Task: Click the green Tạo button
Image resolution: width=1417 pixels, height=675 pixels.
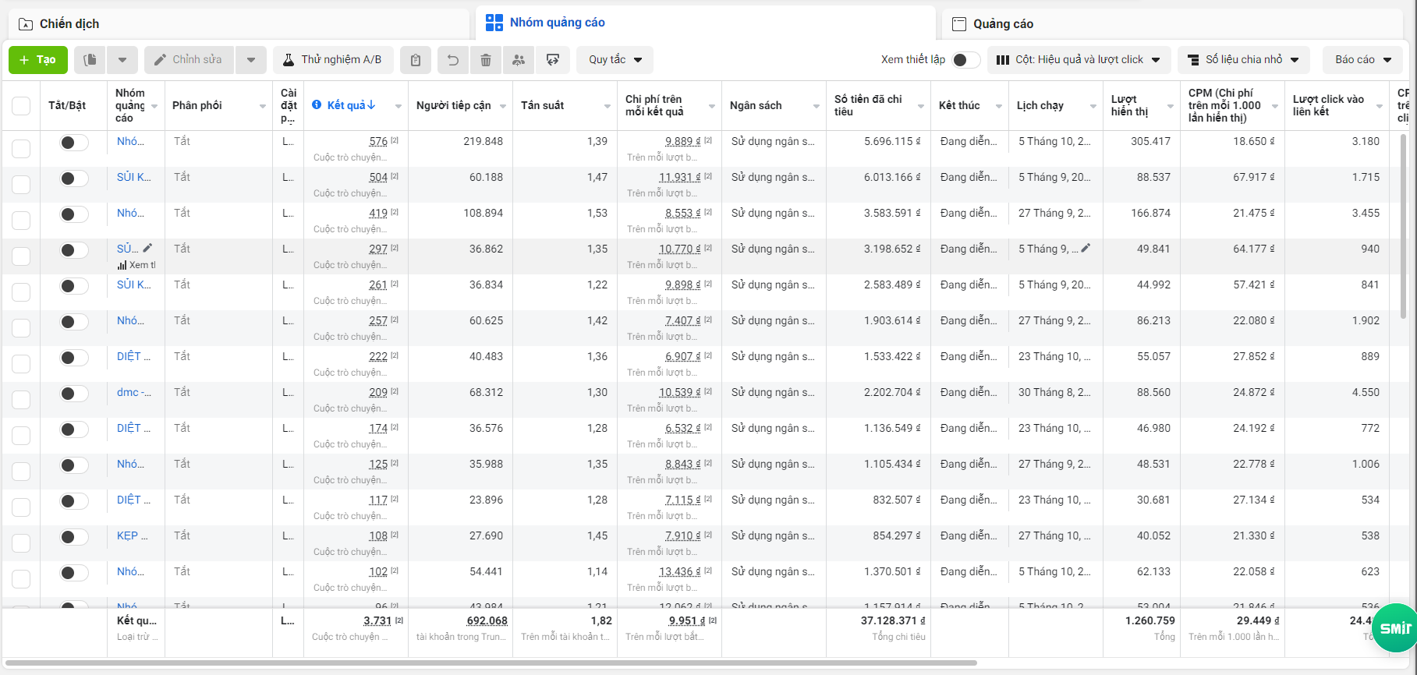Action: pyautogui.click(x=37, y=60)
